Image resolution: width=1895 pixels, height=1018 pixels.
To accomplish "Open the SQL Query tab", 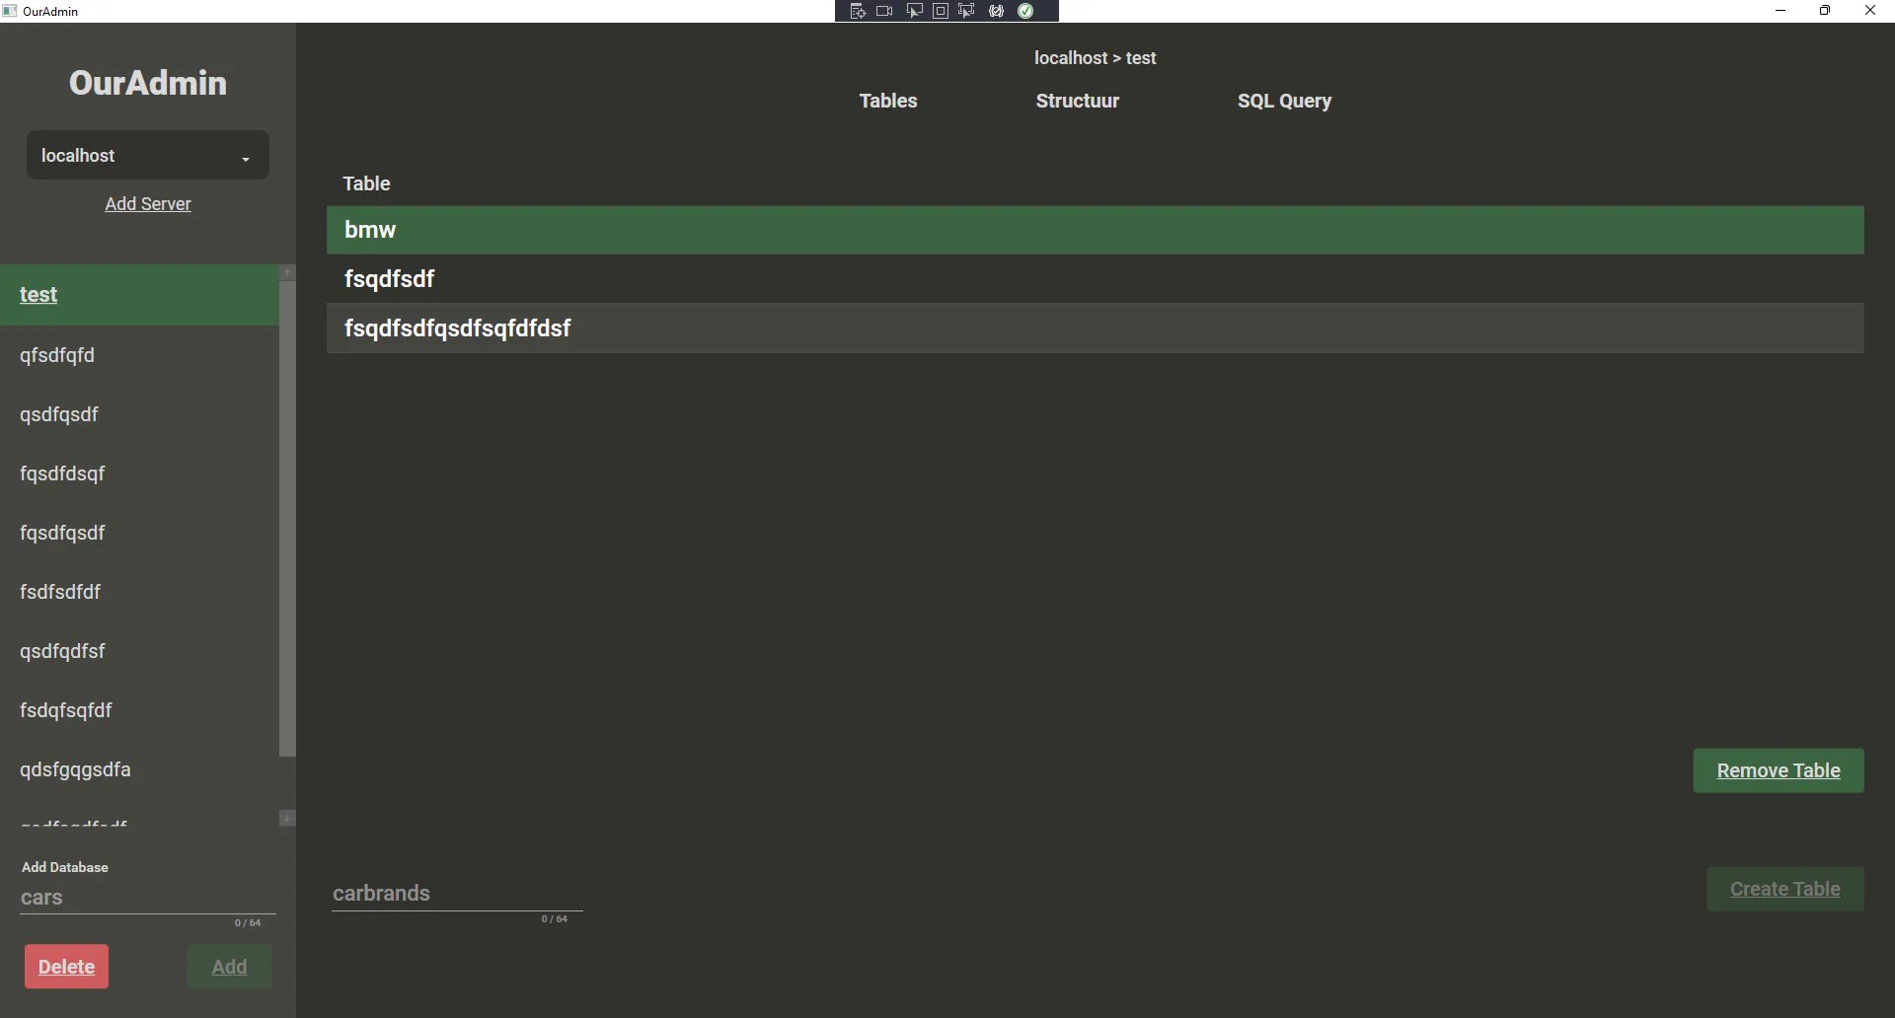I will pyautogui.click(x=1284, y=101).
